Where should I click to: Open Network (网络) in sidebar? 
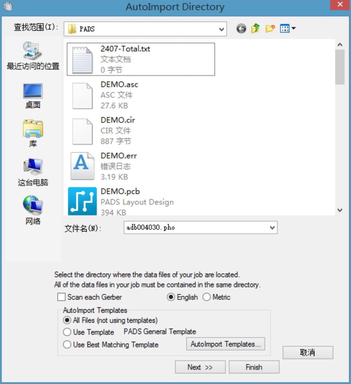(x=33, y=210)
